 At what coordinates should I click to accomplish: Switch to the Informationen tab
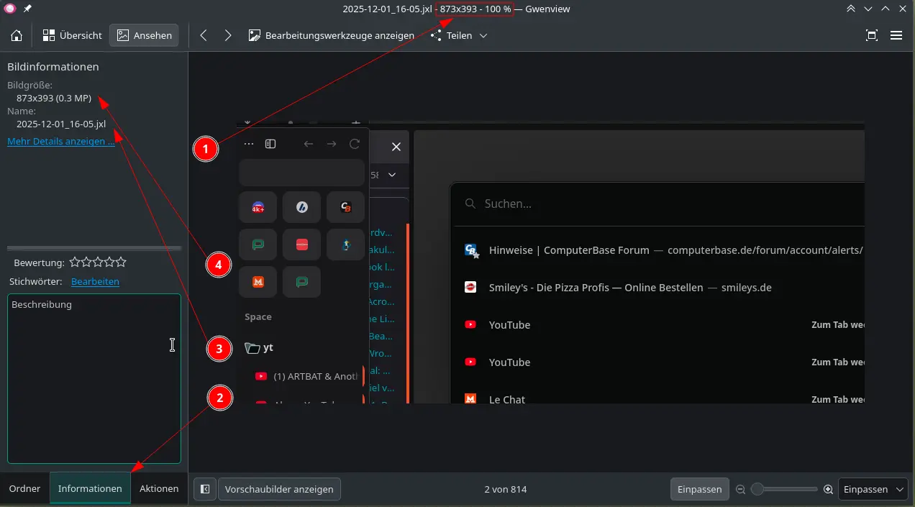tap(90, 489)
